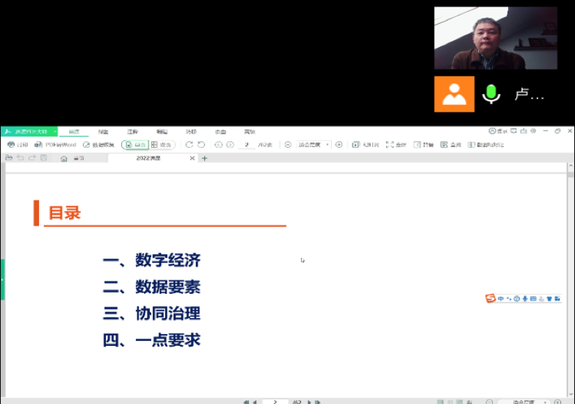Image resolution: width=575 pixels, height=404 pixels.
Task: Switch to single page view
Action: tap(135, 145)
